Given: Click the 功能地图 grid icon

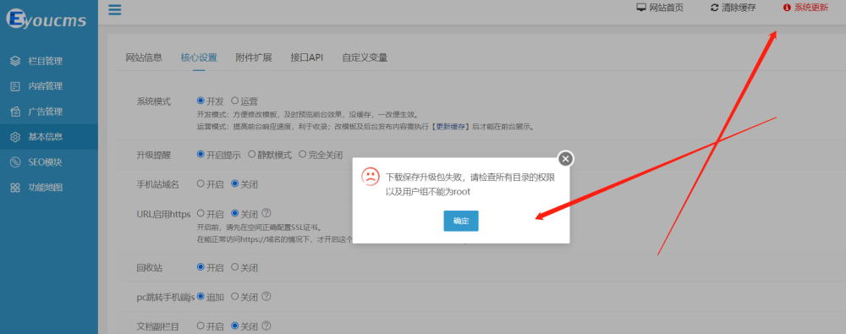Looking at the screenshot, I should [x=15, y=188].
